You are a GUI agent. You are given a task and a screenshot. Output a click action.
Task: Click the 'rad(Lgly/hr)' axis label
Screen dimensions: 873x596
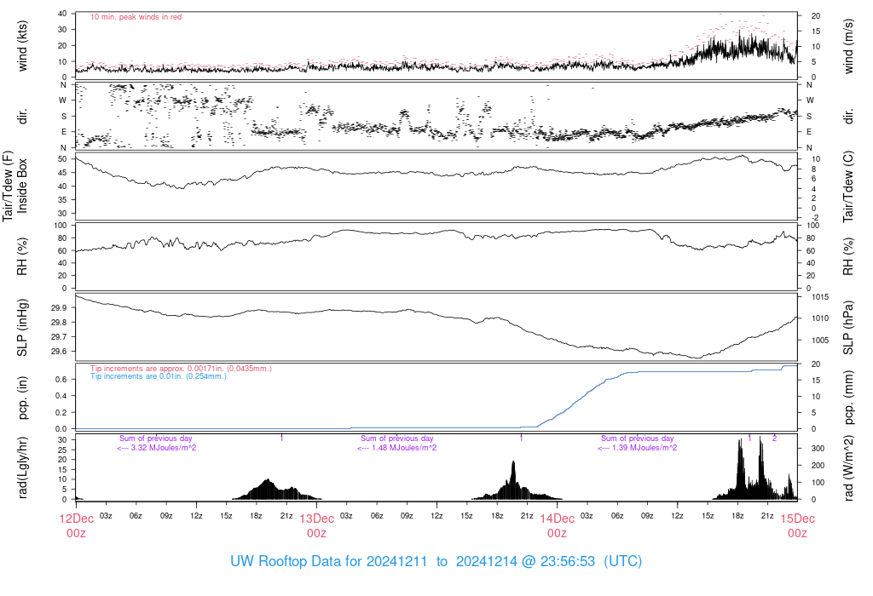click(x=22, y=467)
